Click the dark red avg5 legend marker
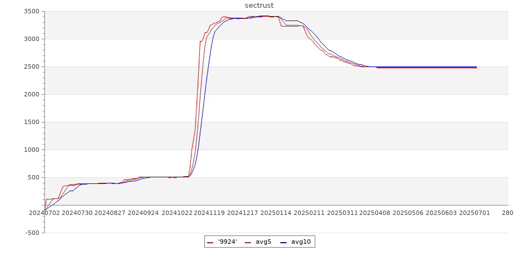 [x=248, y=242]
